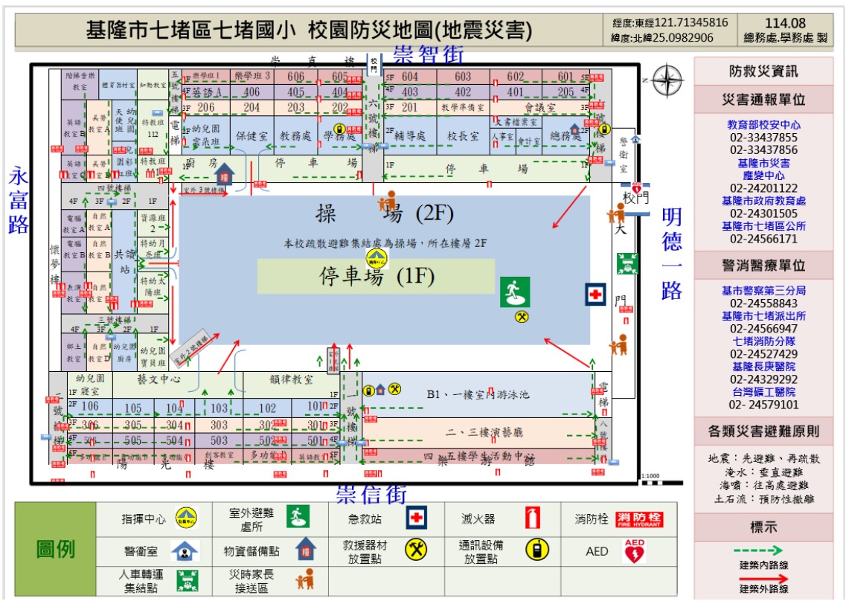The width and height of the screenshot is (846, 604).
Task: Click the first aid station legend icon
Action: click(x=417, y=517)
